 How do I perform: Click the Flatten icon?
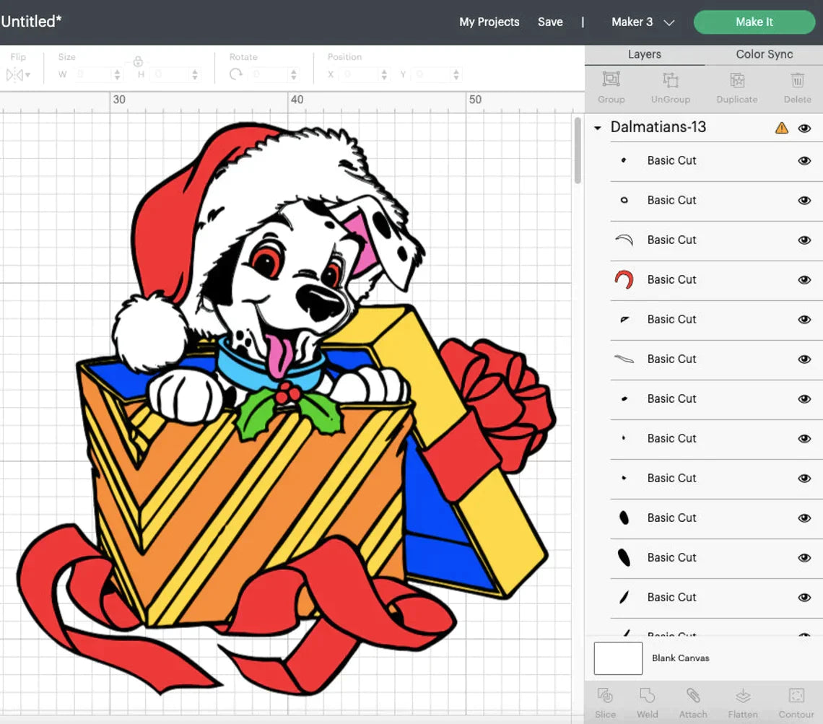pos(743,696)
